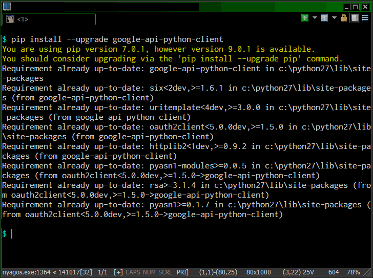This screenshot has width=373, height=278.
Task: Open the dropdown arrow beside the new console button
Action: tap(315, 18)
